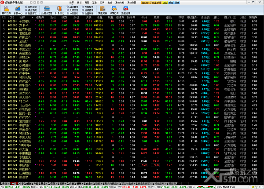This screenshot has width=264, height=189.
Task: Sort by the 涨幅% column header
Action: coord(40,17)
